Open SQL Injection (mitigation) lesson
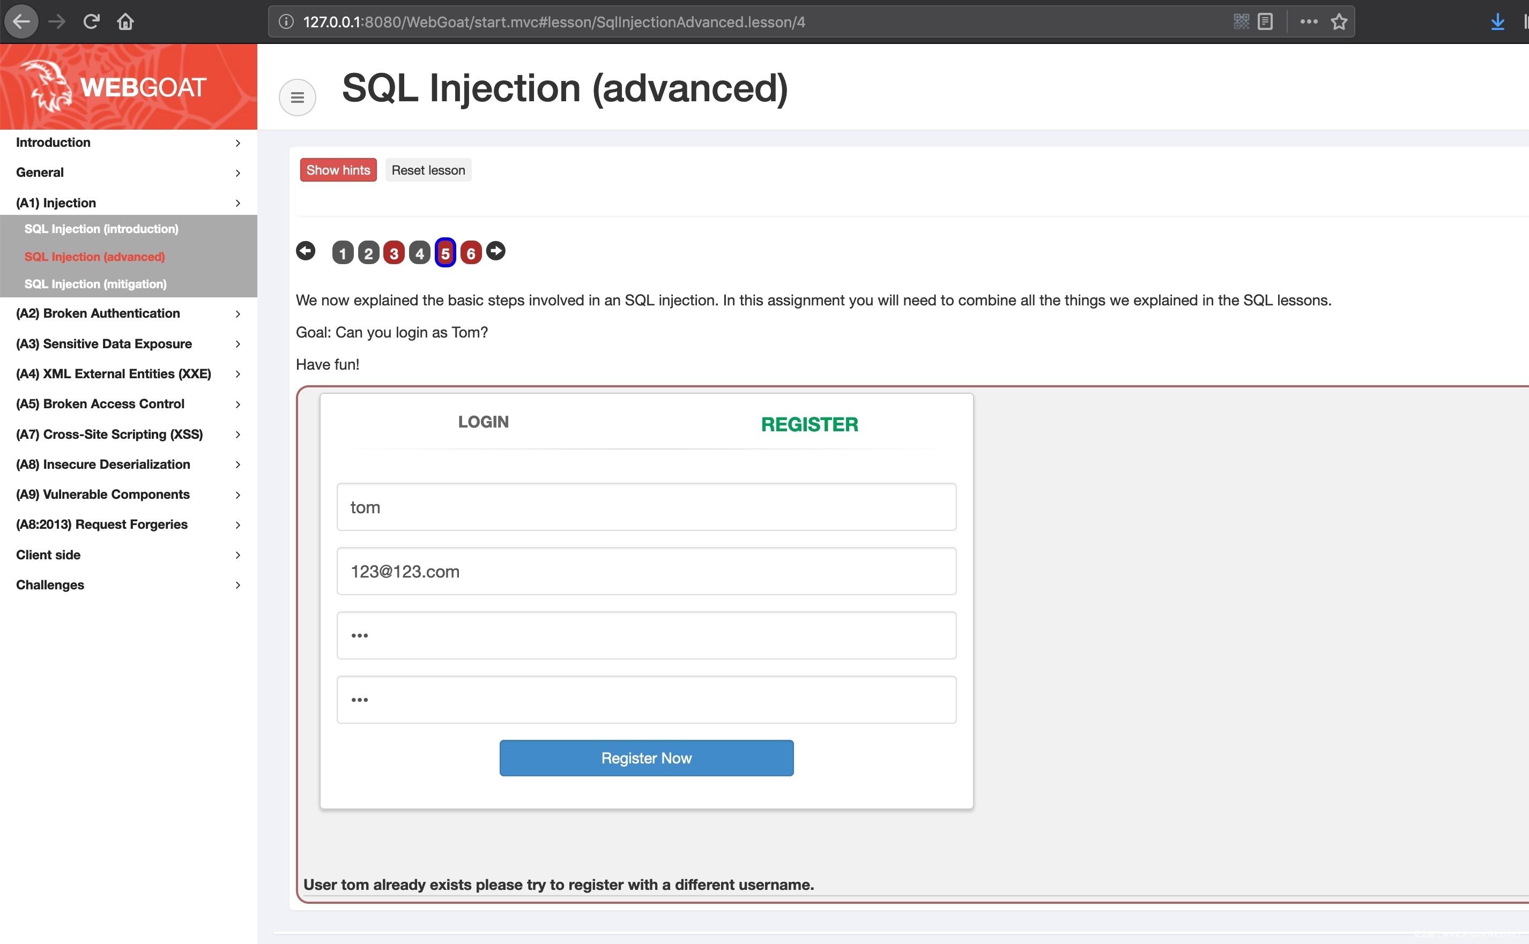 (95, 284)
